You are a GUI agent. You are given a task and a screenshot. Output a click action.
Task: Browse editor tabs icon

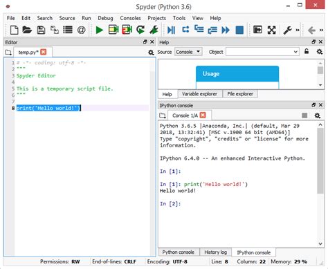(x=8, y=53)
